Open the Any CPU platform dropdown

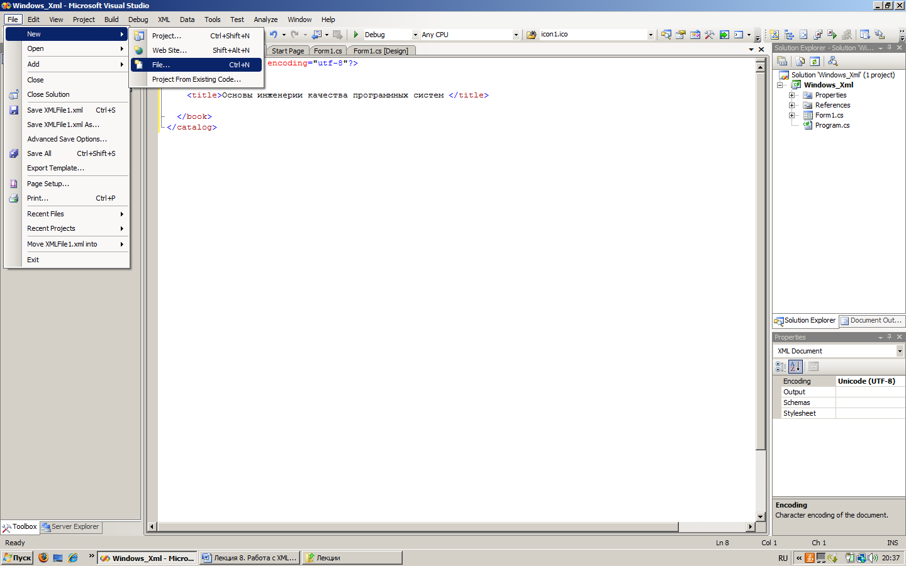coord(516,35)
